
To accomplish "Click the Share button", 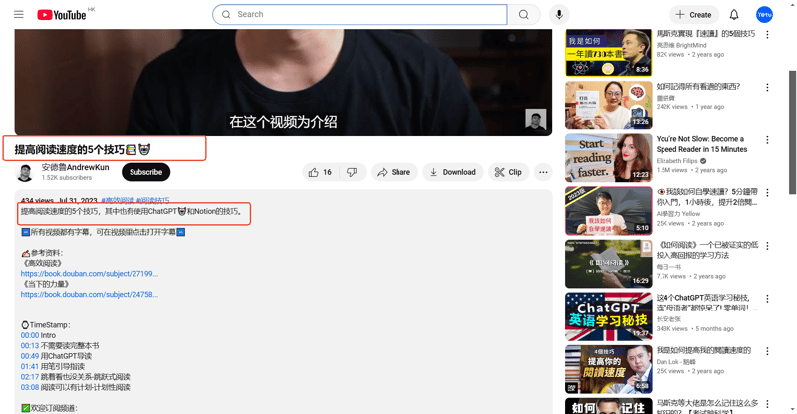I will 394,172.
